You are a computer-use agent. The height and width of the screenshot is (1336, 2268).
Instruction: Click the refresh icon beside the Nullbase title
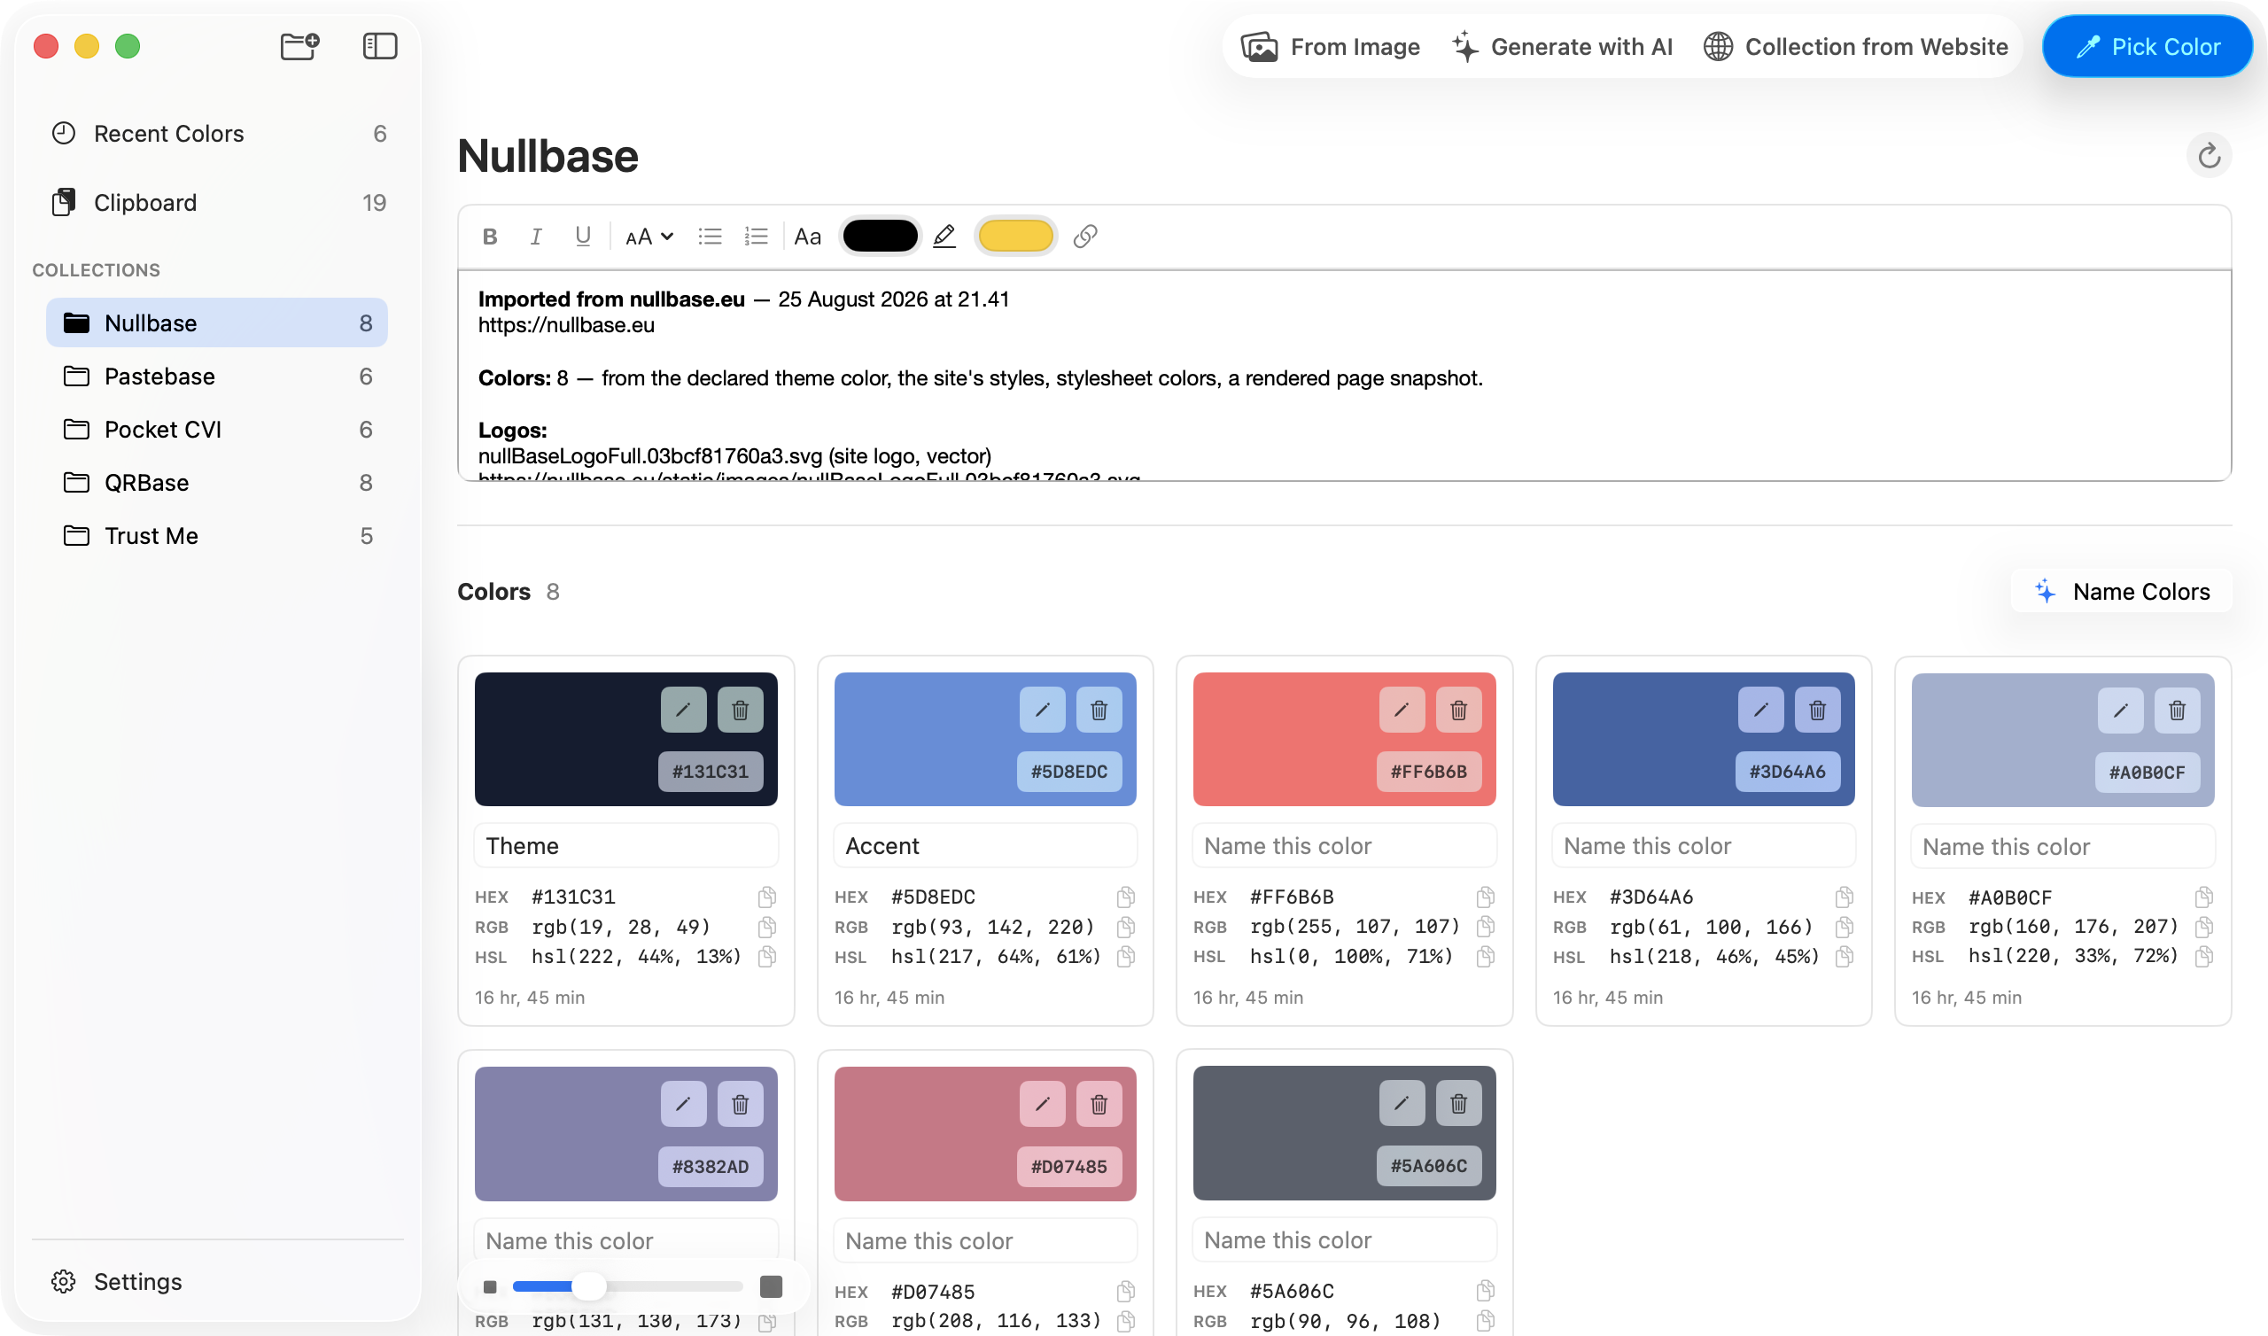click(x=2210, y=156)
